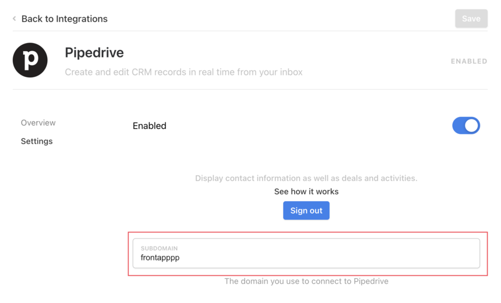
Task: Focus the Subdomain input field
Action: tap(306, 253)
